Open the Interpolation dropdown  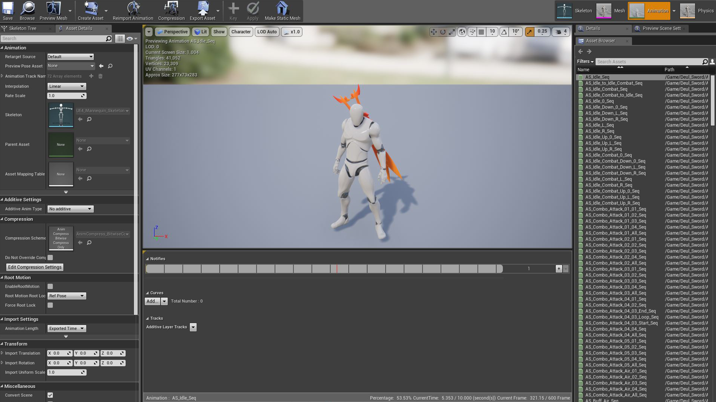66,86
